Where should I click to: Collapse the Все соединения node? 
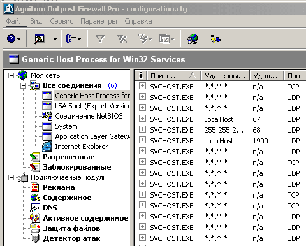(x=23, y=85)
